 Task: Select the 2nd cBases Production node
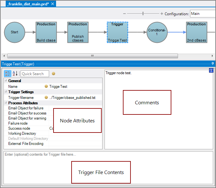click(x=197, y=32)
